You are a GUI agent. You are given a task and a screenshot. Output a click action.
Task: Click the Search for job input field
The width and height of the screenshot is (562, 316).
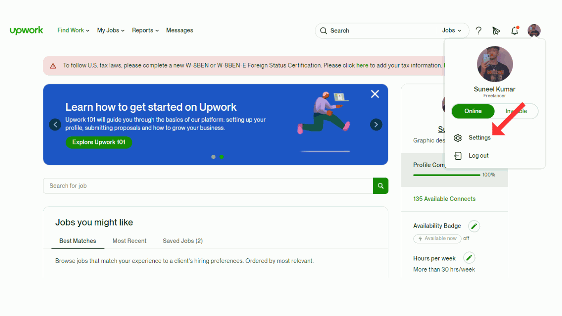click(208, 186)
